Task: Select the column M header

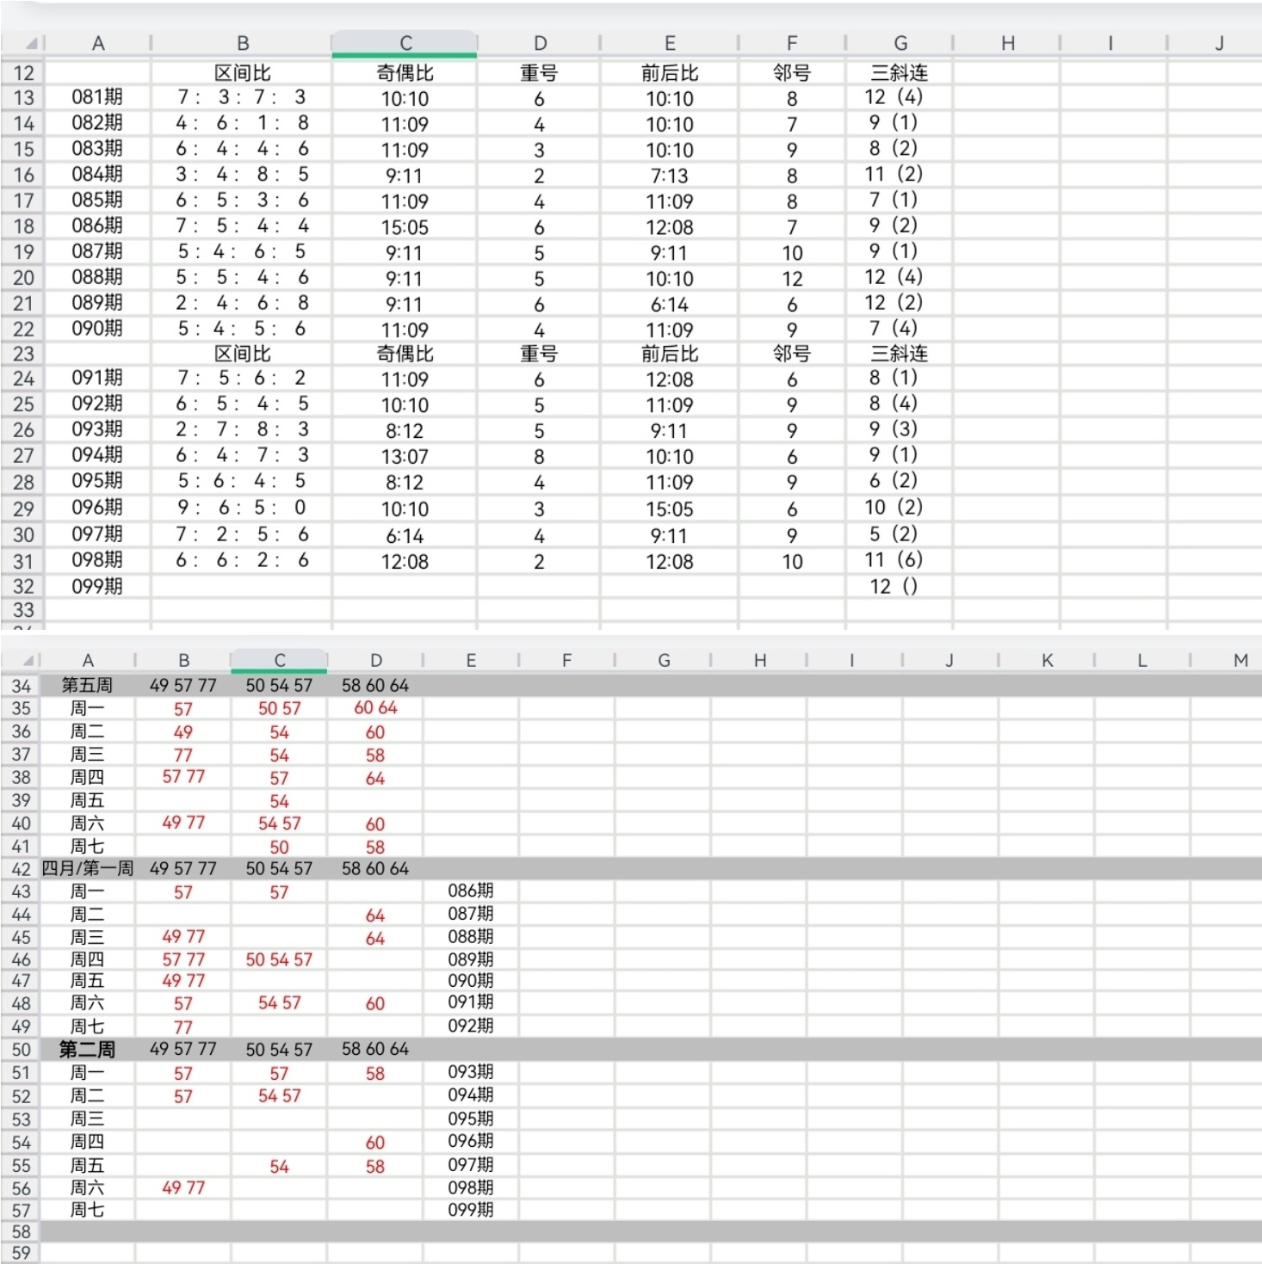Action: [1240, 660]
